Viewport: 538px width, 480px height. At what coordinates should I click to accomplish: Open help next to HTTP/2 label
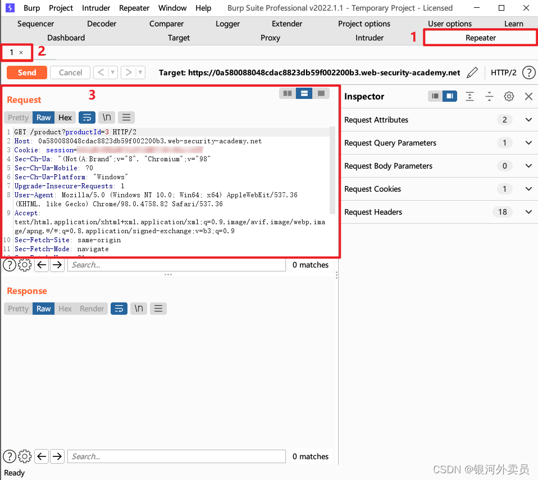pos(528,73)
